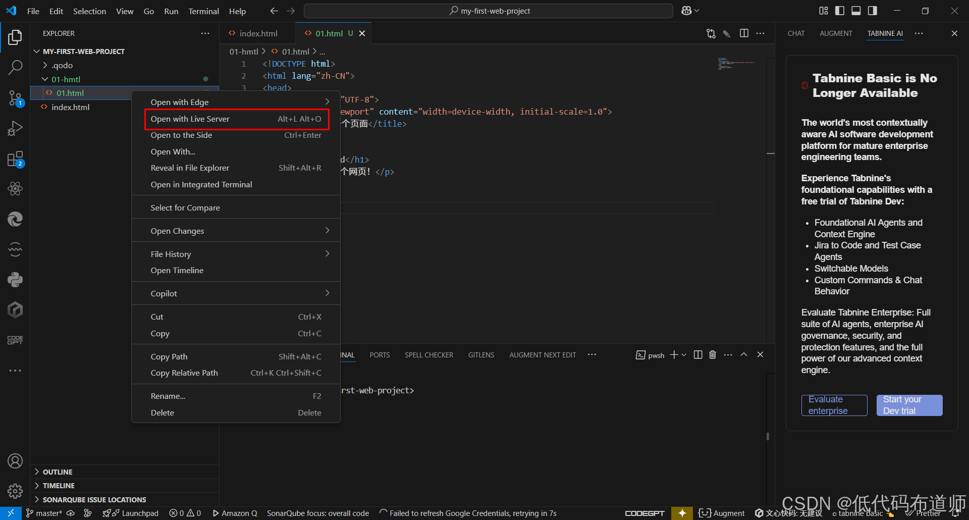This screenshot has width=969, height=520.
Task: Open the Microsoft Edge Tools icon
Action: tap(15, 219)
